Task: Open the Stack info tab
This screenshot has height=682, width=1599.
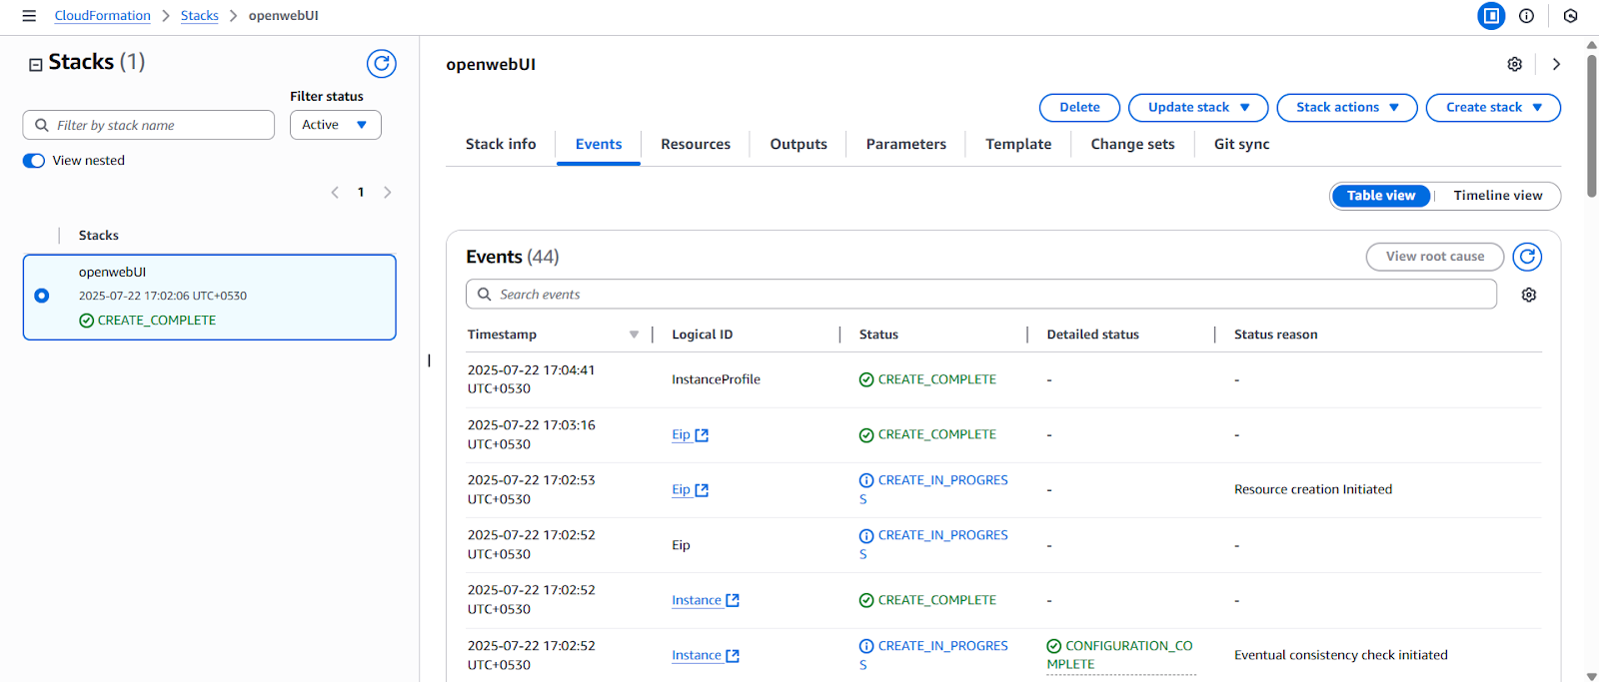Action: [501, 145]
